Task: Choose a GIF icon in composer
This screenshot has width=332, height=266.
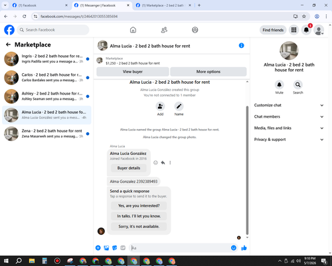Action: (x=123, y=248)
